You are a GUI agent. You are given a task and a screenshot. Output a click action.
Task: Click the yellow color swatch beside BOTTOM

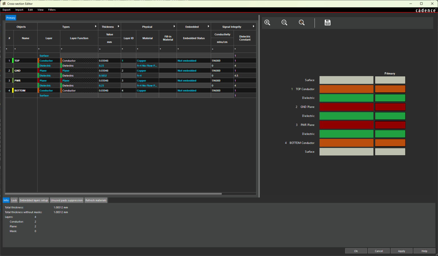coord(13,91)
